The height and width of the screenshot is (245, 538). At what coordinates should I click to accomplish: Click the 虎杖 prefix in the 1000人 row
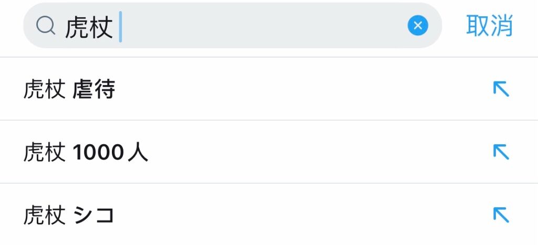point(44,153)
